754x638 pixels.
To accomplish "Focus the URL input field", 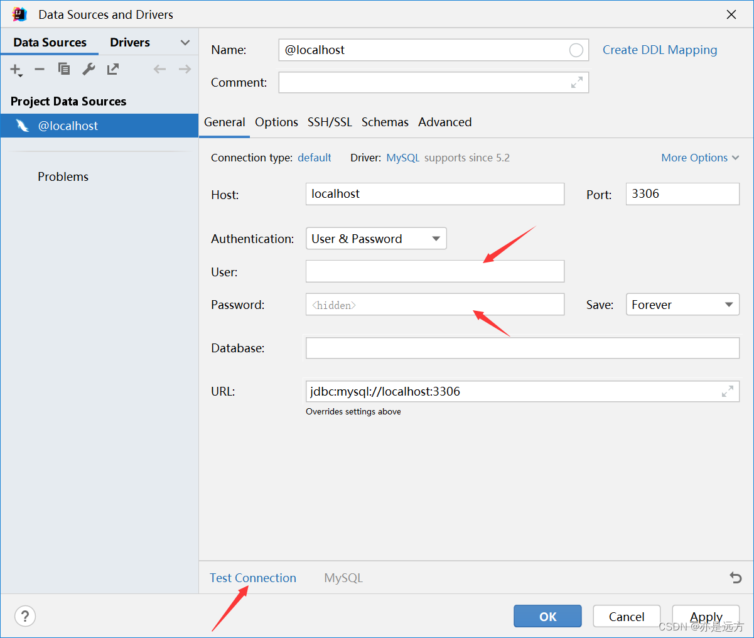I will [522, 391].
